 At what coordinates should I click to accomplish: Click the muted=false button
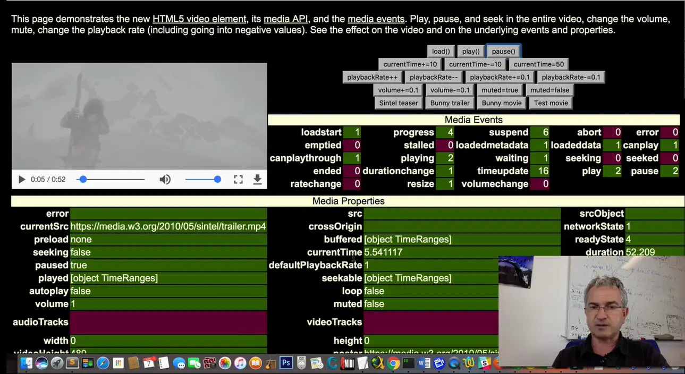point(549,90)
